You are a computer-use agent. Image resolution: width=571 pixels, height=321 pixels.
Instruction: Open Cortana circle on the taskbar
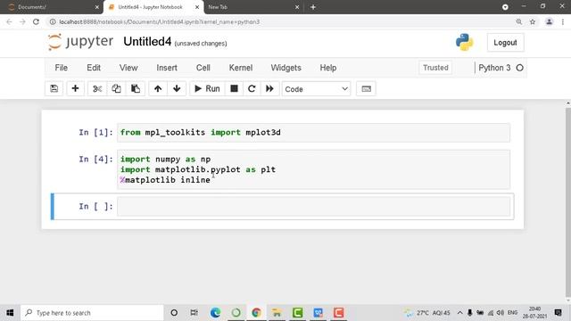click(x=174, y=313)
